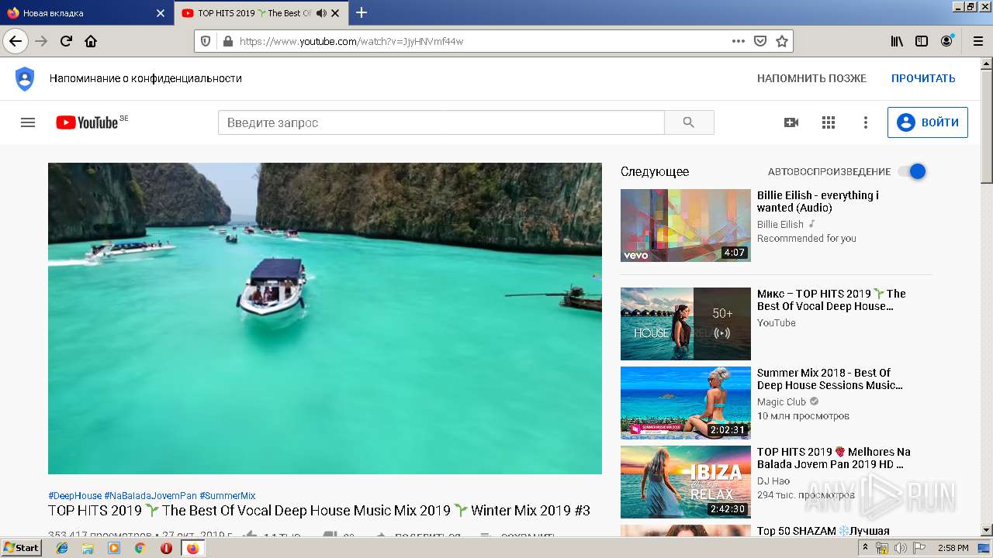Image resolution: width=993 pixels, height=558 pixels.
Task: Open create video camera icon
Action: (x=791, y=122)
